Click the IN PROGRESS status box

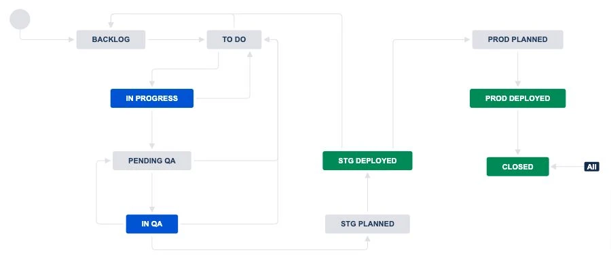click(x=152, y=98)
